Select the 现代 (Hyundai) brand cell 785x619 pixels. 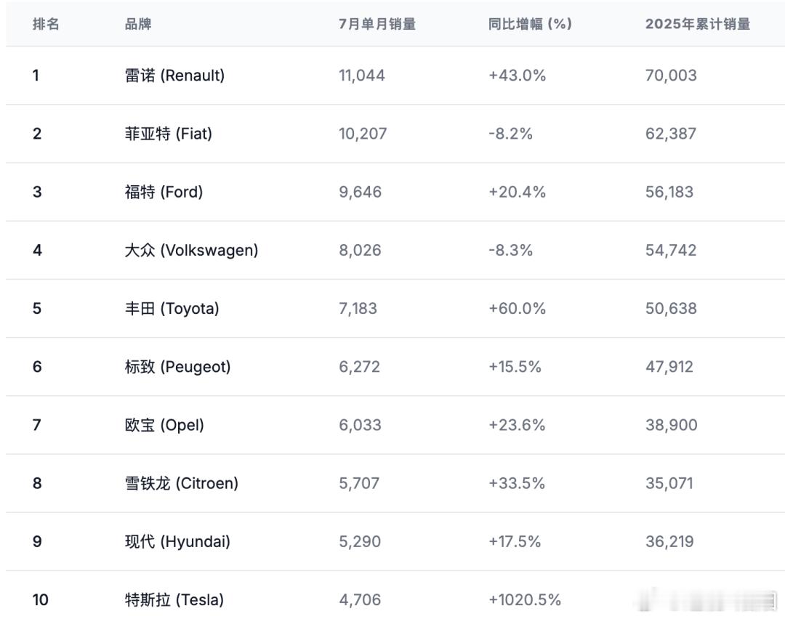tap(178, 541)
